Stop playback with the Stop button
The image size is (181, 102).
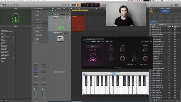[x=70, y=5]
